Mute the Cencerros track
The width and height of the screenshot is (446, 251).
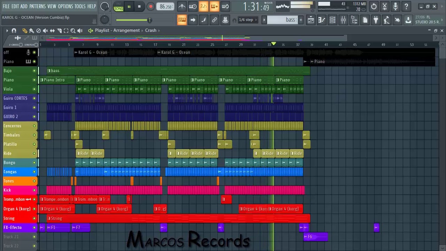(x=34, y=126)
